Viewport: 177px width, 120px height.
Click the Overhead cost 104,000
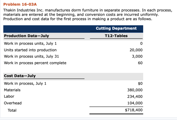pos(135,103)
